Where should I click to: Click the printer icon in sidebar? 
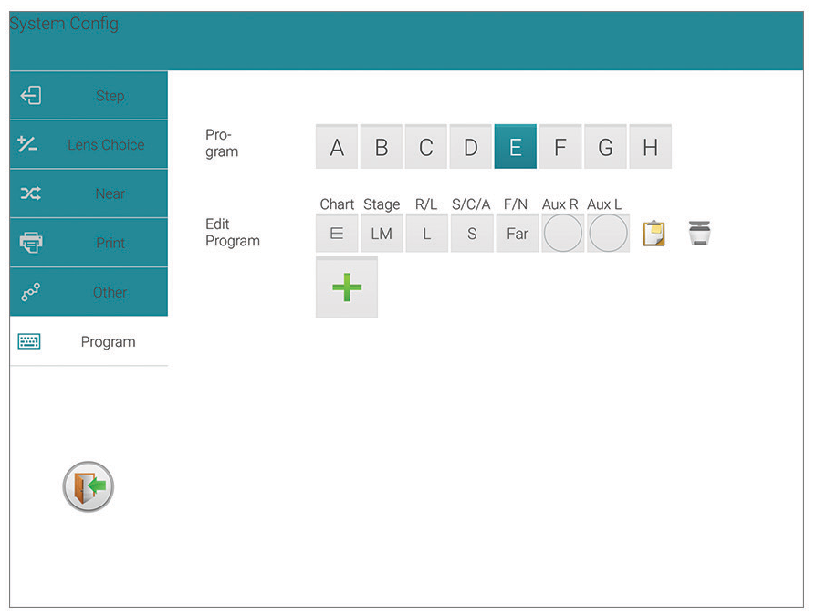pyautogui.click(x=31, y=243)
